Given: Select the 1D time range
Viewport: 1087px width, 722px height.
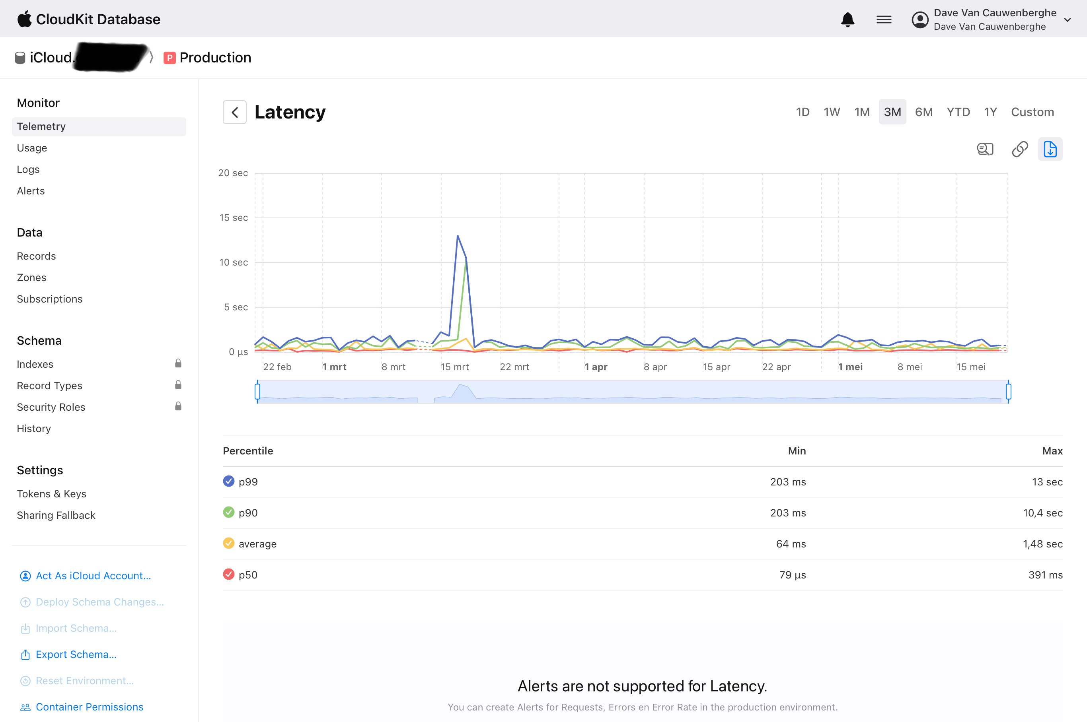Looking at the screenshot, I should click(803, 112).
